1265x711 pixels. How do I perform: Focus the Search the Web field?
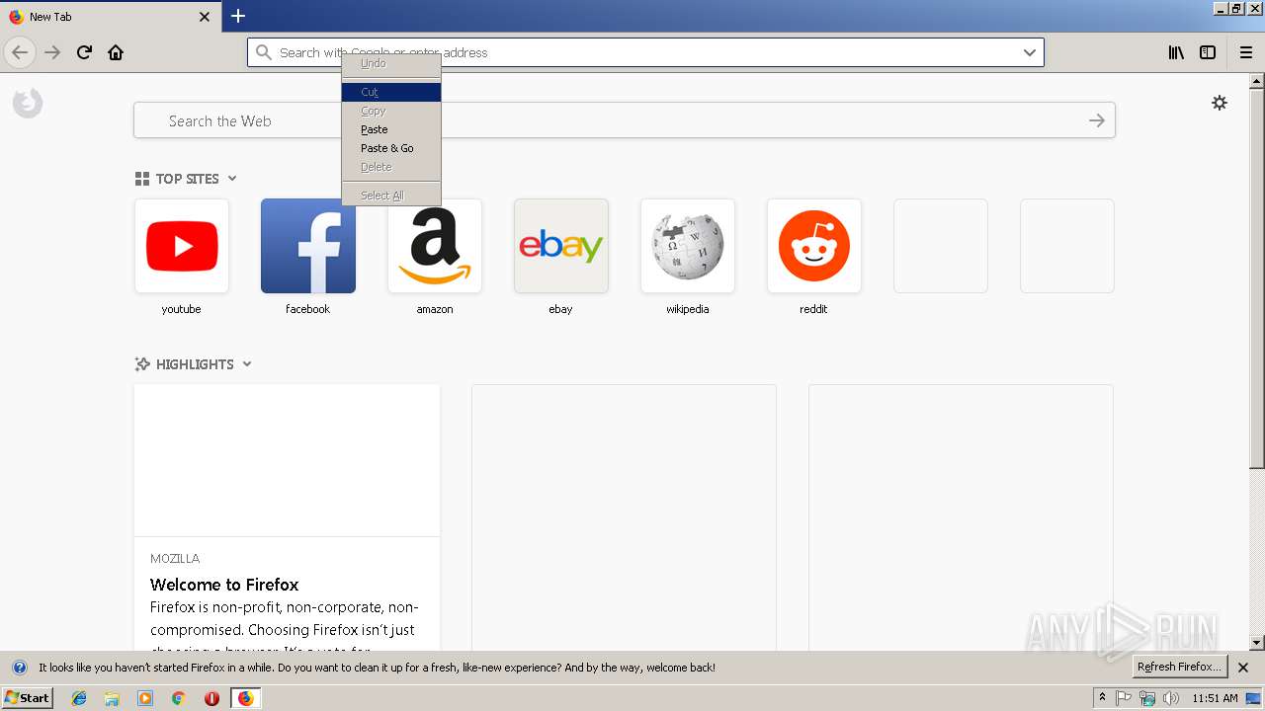point(625,120)
